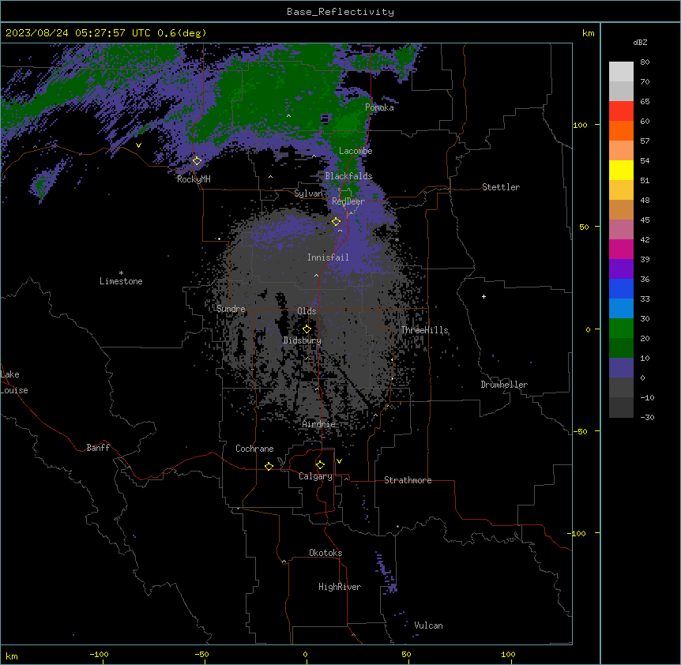Click the 100 km tick on right axis
Screen dimensions: 681x665
580,125
